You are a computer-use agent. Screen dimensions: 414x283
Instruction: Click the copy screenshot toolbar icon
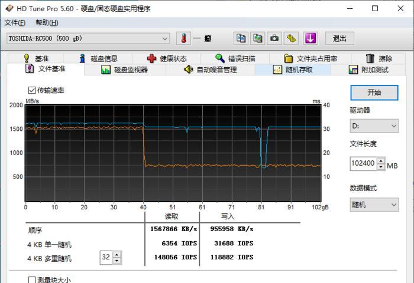click(258, 38)
